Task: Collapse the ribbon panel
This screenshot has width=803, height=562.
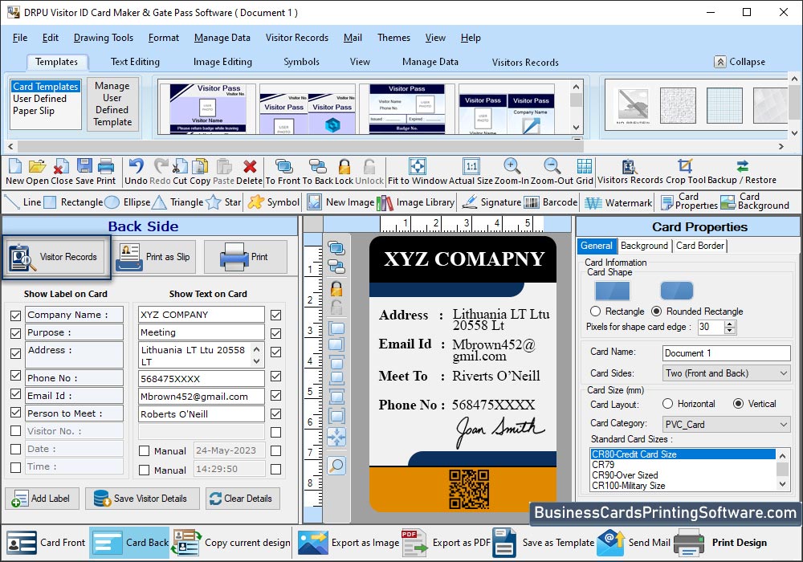Action: [740, 62]
